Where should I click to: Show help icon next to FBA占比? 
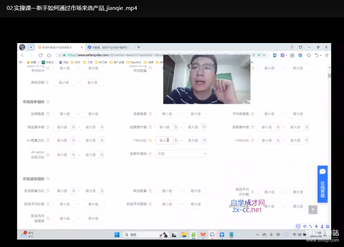[150, 140]
